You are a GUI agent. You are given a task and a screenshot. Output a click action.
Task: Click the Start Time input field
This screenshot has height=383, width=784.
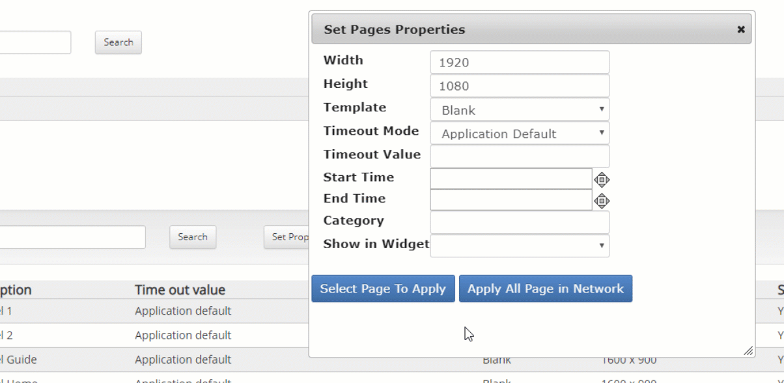[511, 178]
